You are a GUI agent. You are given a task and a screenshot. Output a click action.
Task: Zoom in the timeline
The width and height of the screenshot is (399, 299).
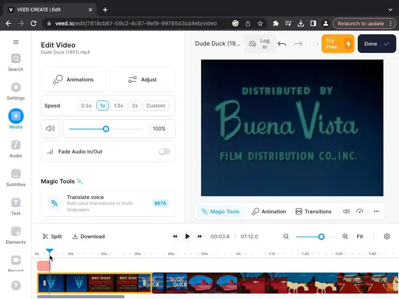point(345,236)
